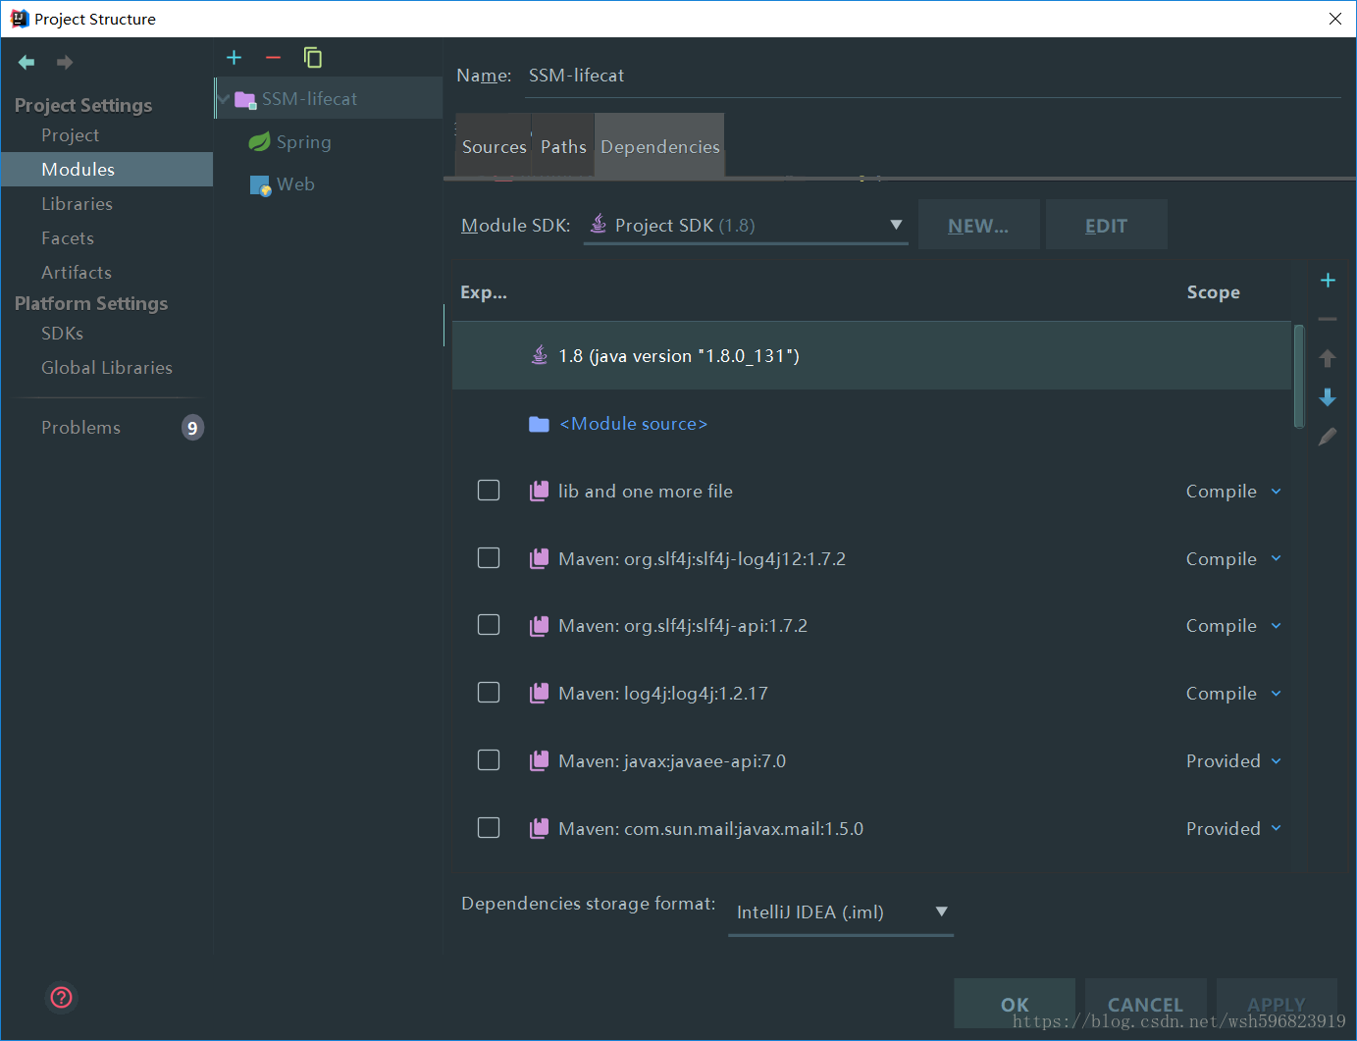Open Provided scope dropdown for javax.mail
This screenshot has width=1357, height=1041.
(x=1233, y=829)
